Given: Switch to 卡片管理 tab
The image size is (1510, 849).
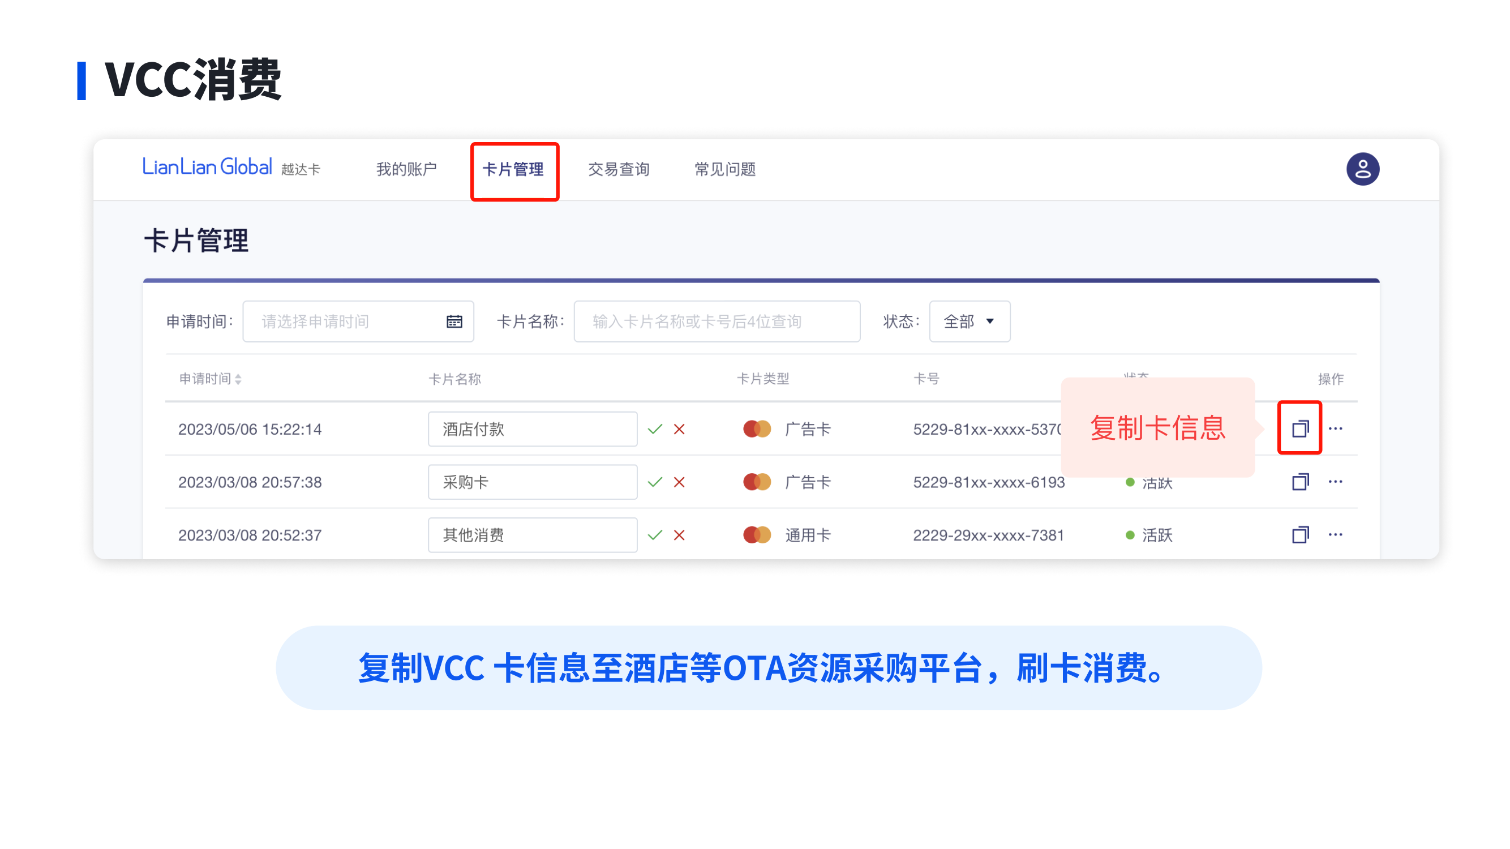Looking at the screenshot, I should pyautogui.click(x=513, y=170).
